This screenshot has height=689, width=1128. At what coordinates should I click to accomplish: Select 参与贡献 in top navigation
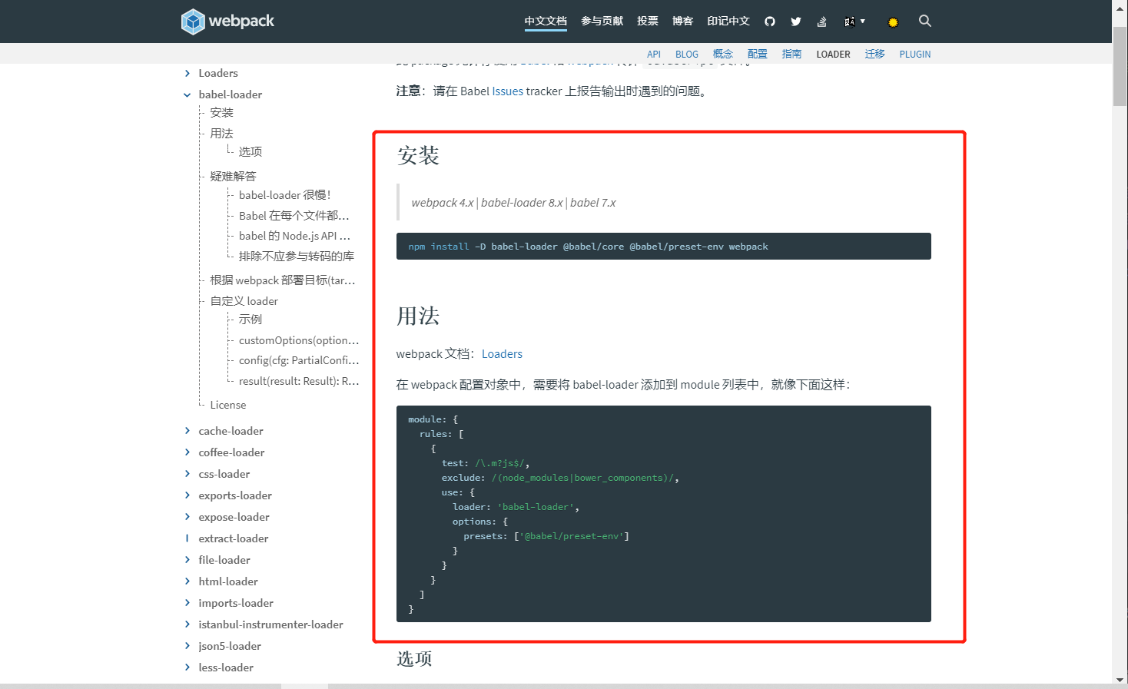(602, 21)
